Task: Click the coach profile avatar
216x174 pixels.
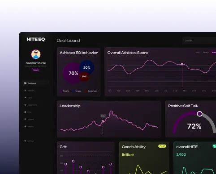Action: coord(36,54)
